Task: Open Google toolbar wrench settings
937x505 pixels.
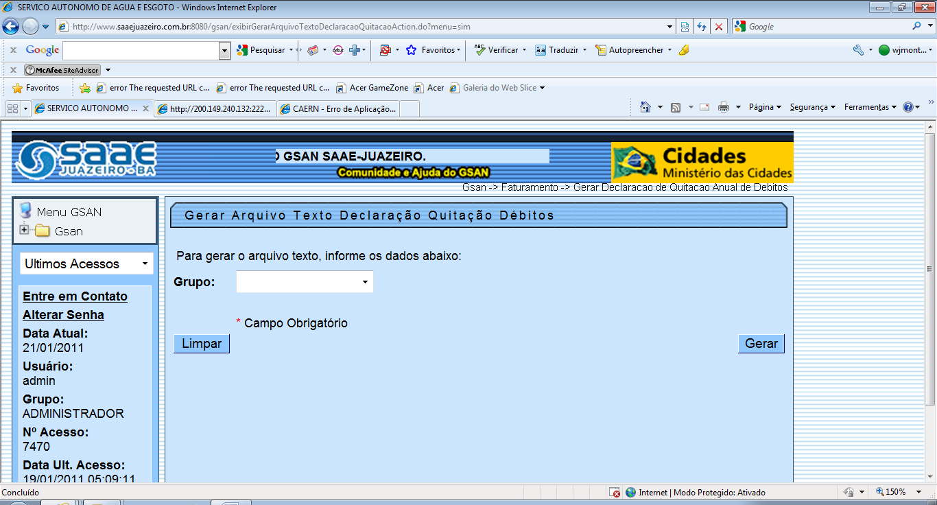Action: coord(858,50)
